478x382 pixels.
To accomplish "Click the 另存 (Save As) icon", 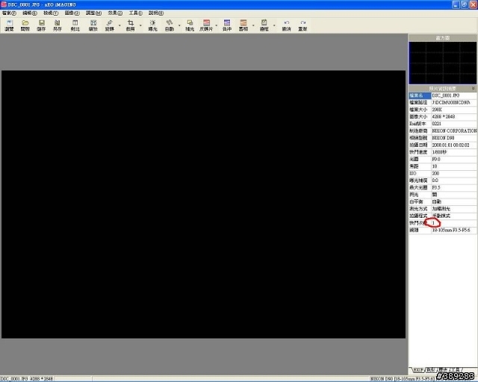I will click(58, 25).
